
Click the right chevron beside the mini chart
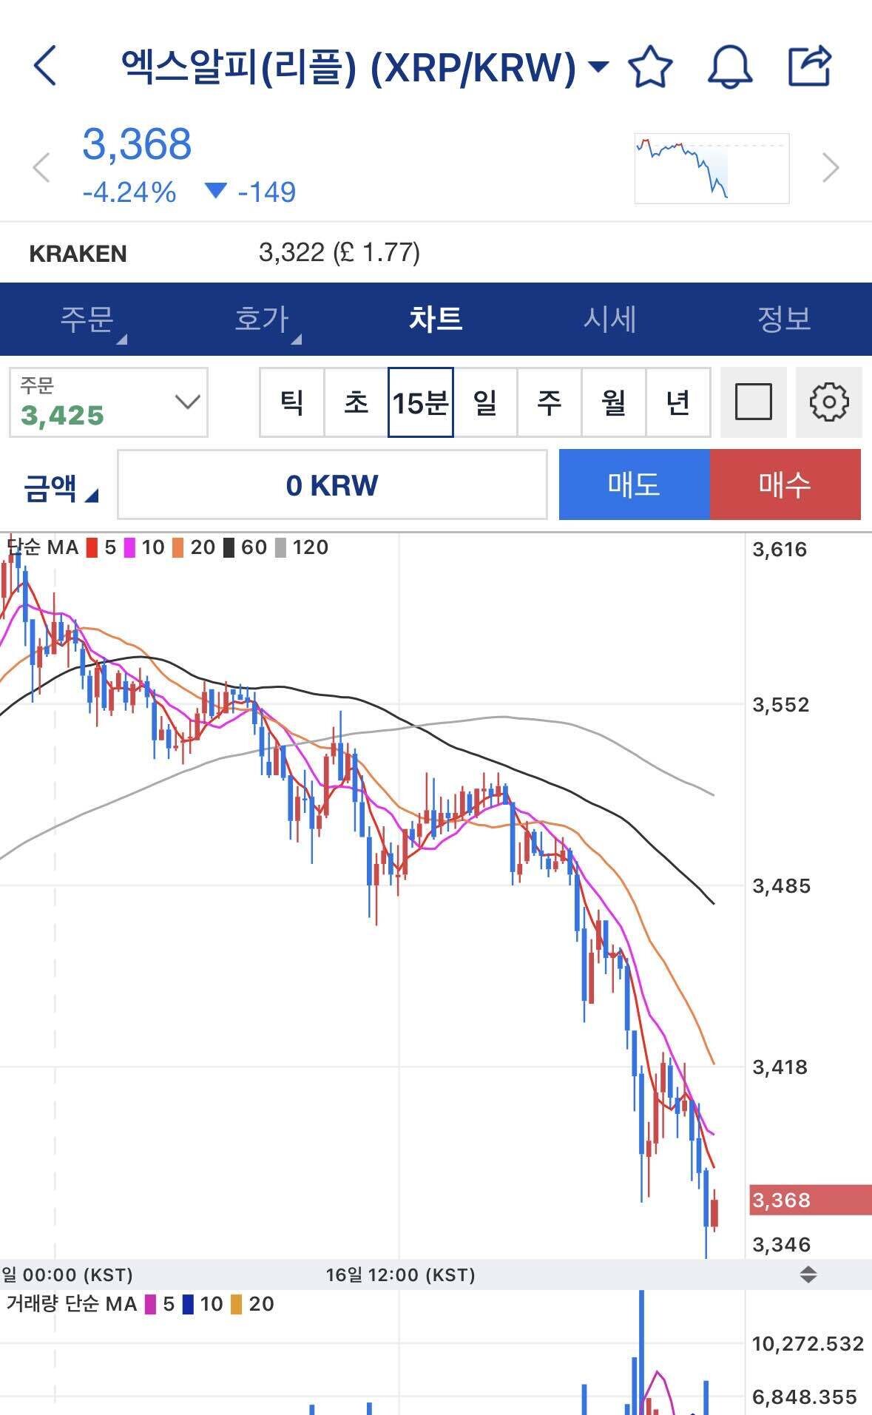click(x=831, y=166)
